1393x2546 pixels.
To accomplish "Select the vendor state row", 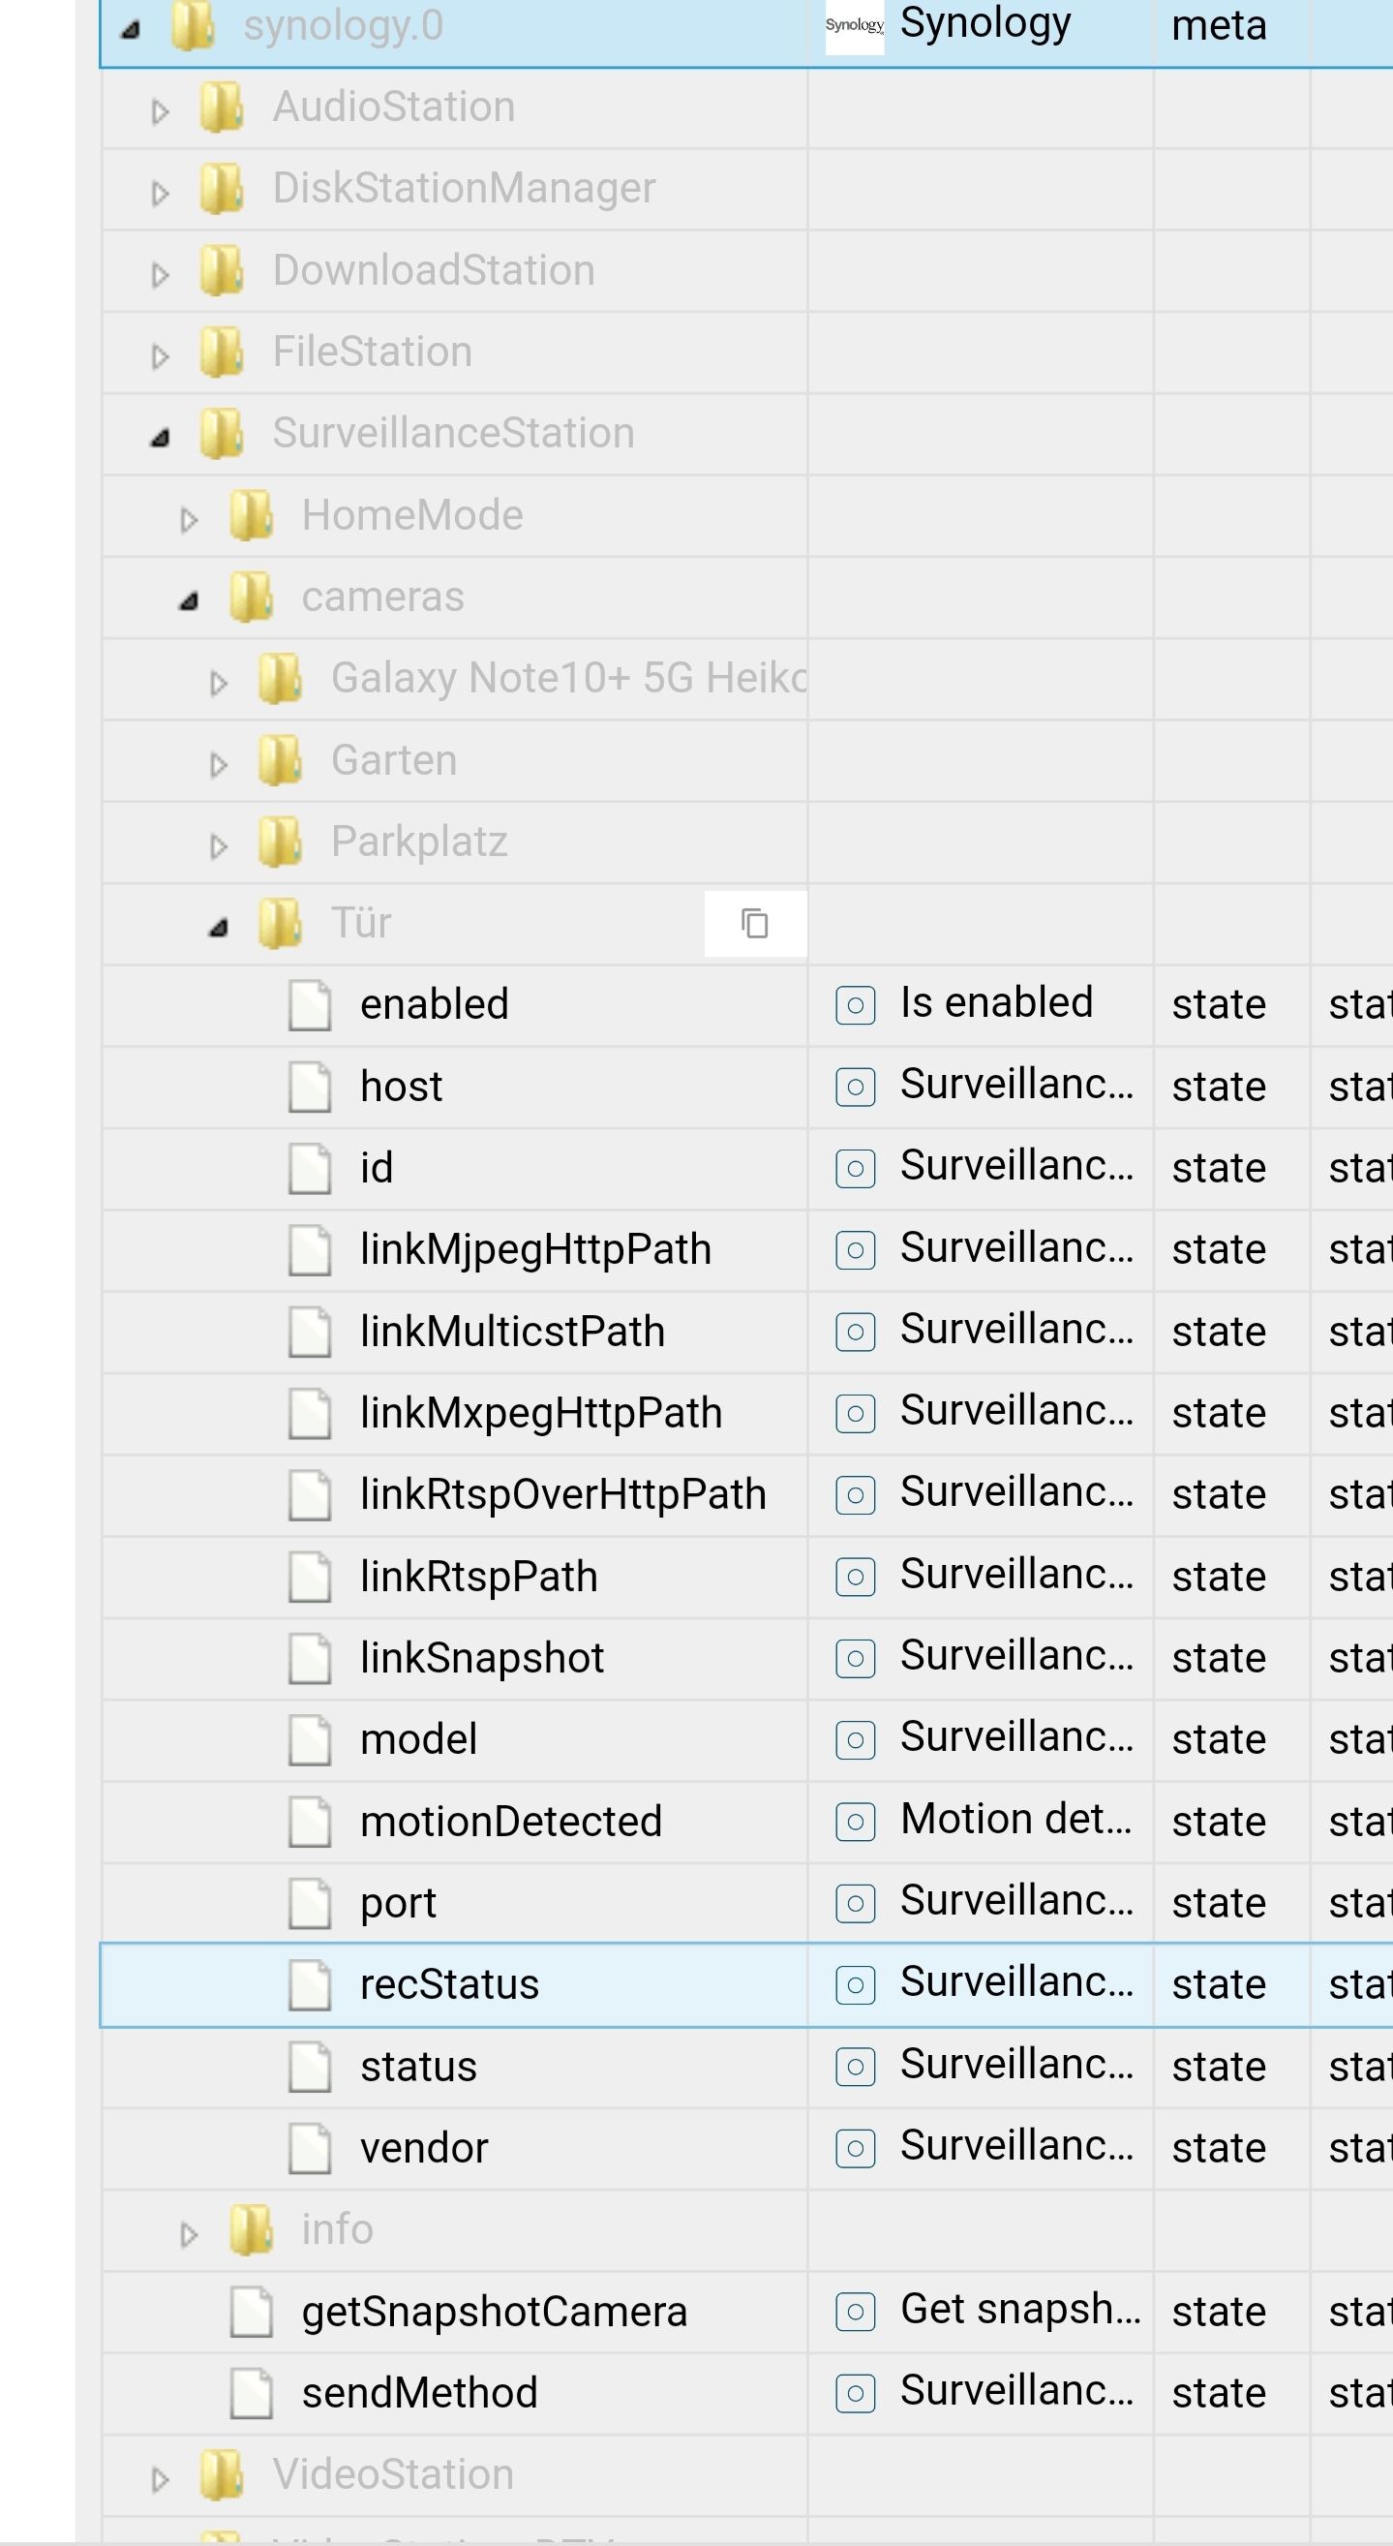I will 747,2149.
